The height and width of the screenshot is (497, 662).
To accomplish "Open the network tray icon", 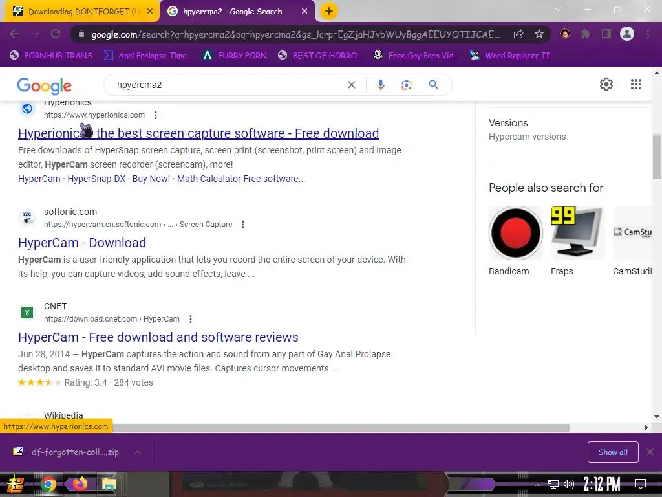I will [553, 484].
